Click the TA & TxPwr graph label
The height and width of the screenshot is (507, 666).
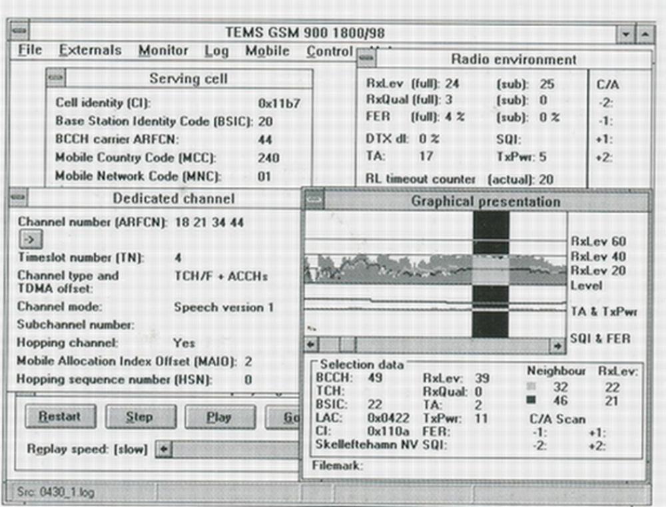pyautogui.click(x=603, y=312)
